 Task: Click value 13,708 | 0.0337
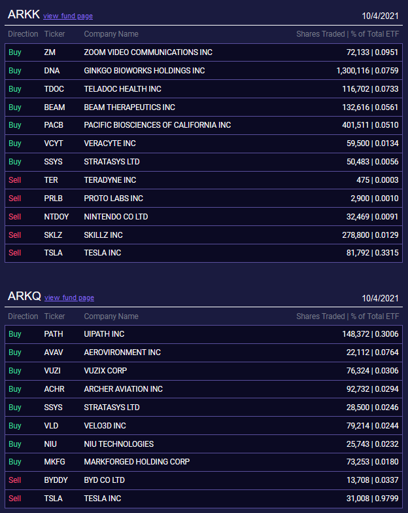pyautogui.click(x=373, y=480)
